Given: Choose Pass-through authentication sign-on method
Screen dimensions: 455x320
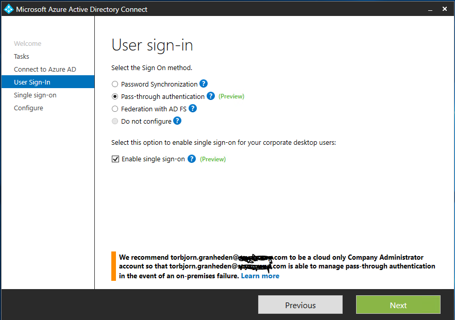Looking at the screenshot, I should coord(115,96).
